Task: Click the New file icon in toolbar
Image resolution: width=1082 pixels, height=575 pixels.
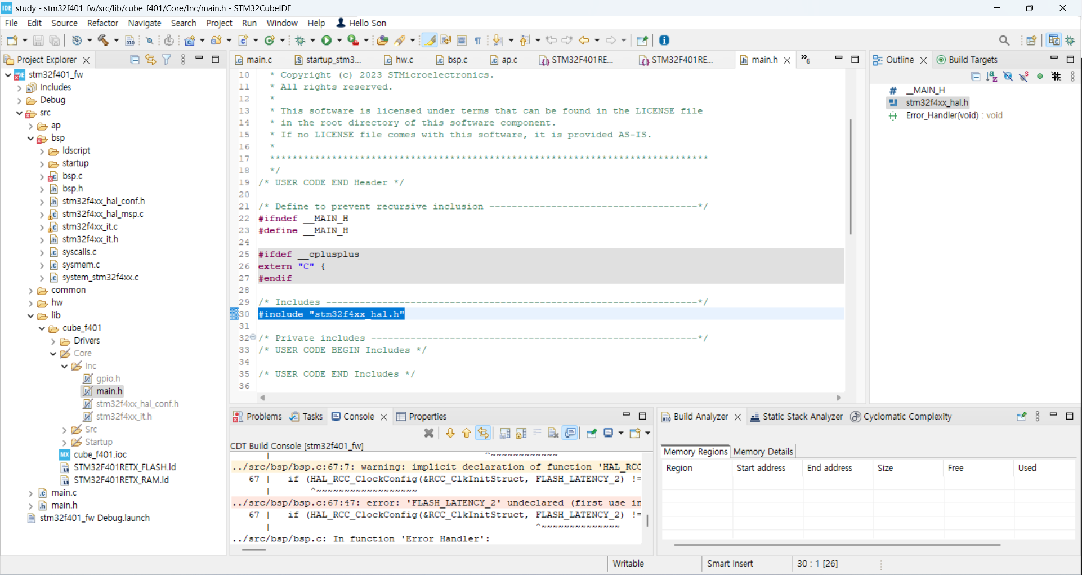Action: 12,40
